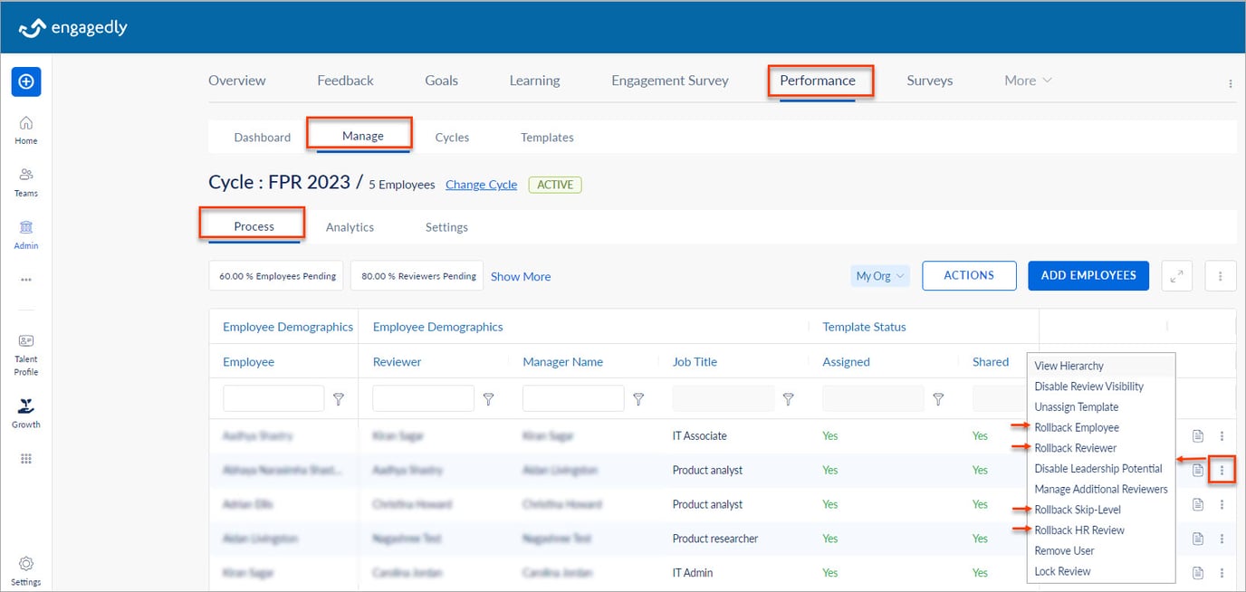This screenshot has height=592, width=1246.
Task: Open three-dot menu for Product researcher row
Action: (1222, 539)
